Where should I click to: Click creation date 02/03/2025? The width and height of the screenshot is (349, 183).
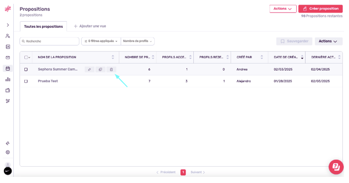click(x=283, y=69)
